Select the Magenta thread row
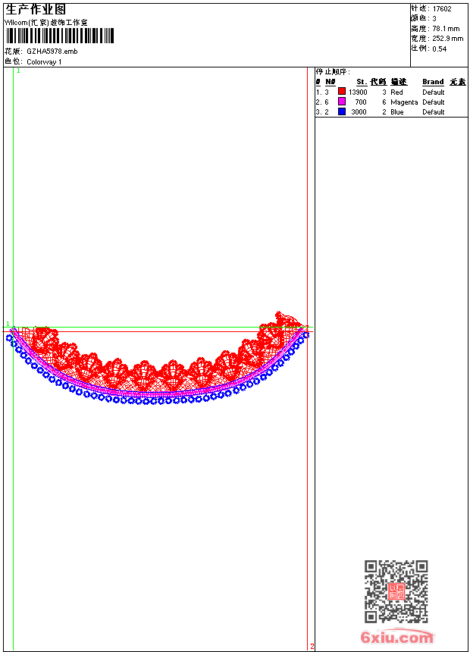 pos(391,102)
